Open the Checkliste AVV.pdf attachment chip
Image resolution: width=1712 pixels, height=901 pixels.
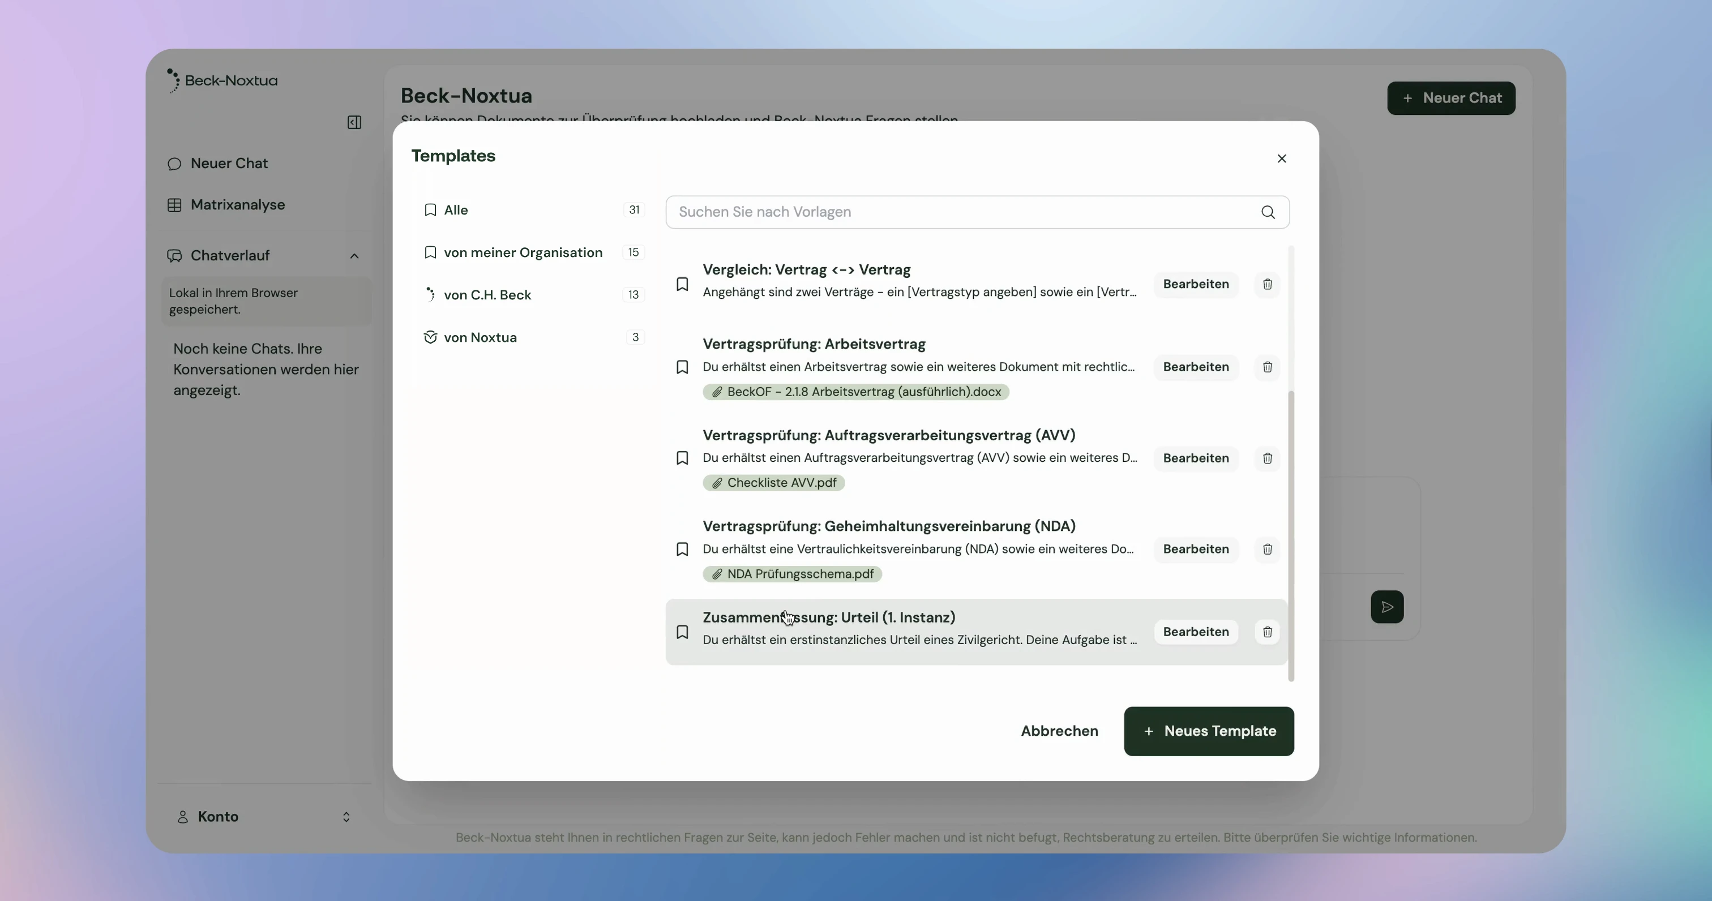point(773,483)
